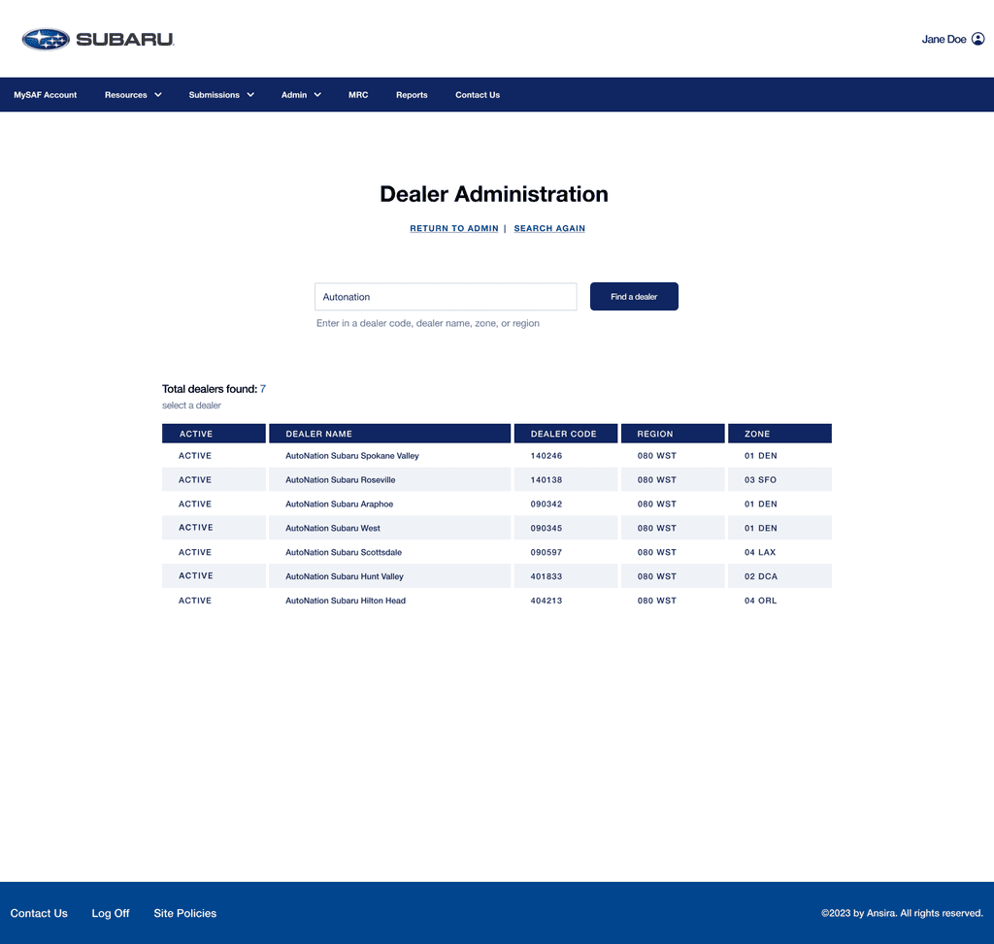
Task: Focus the dealer search field containing Autonation
Action: click(x=446, y=297)
